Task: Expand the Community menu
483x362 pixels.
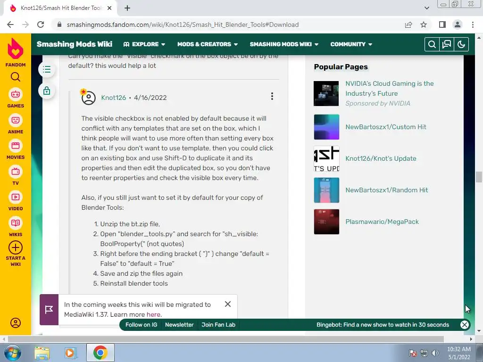Action: pos(351,44)
